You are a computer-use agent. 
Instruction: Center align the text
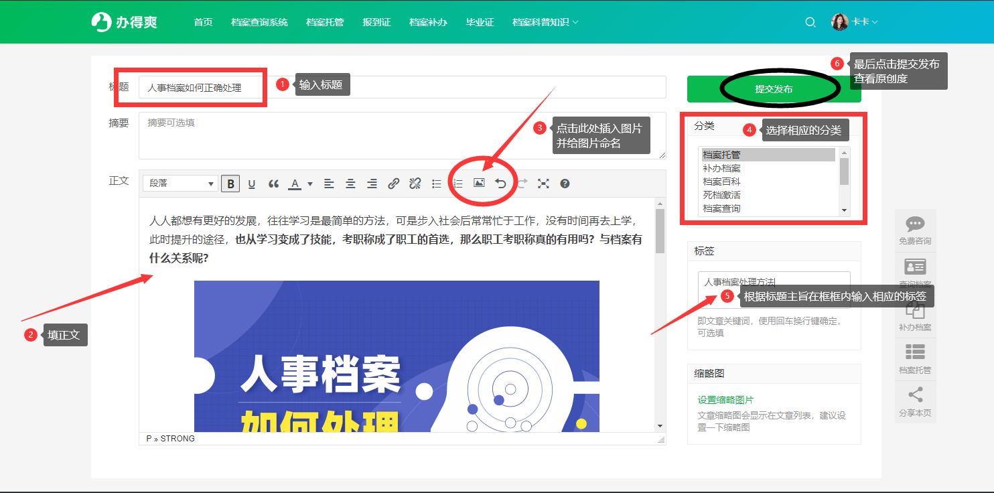[350, 184]
